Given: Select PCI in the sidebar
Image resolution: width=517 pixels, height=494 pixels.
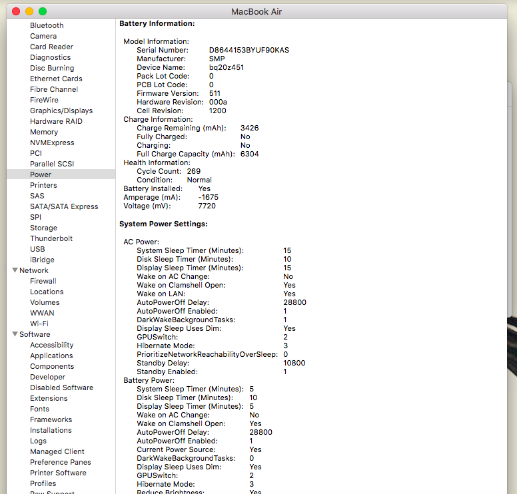Looking at the screenshot, I should [x=36, y=153].
